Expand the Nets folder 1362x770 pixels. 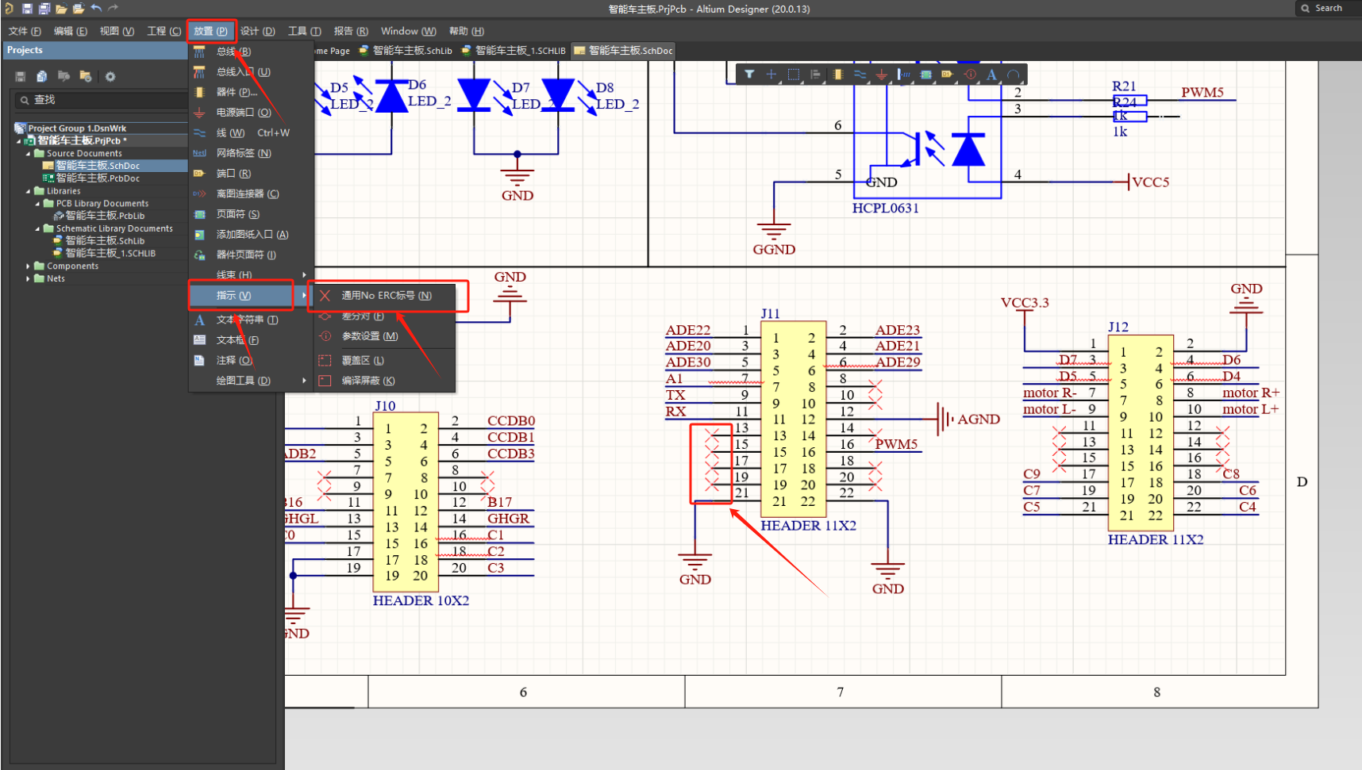[x=28, y=278]
